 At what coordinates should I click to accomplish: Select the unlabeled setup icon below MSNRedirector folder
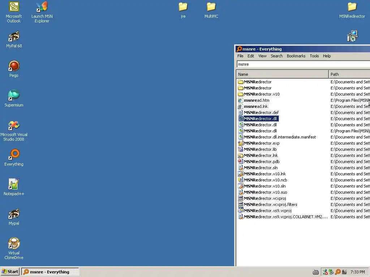pyautogui.click(x=353, y=36)
